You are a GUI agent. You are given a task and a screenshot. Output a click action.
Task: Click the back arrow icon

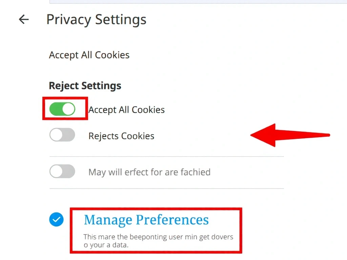tap(23, 19)
